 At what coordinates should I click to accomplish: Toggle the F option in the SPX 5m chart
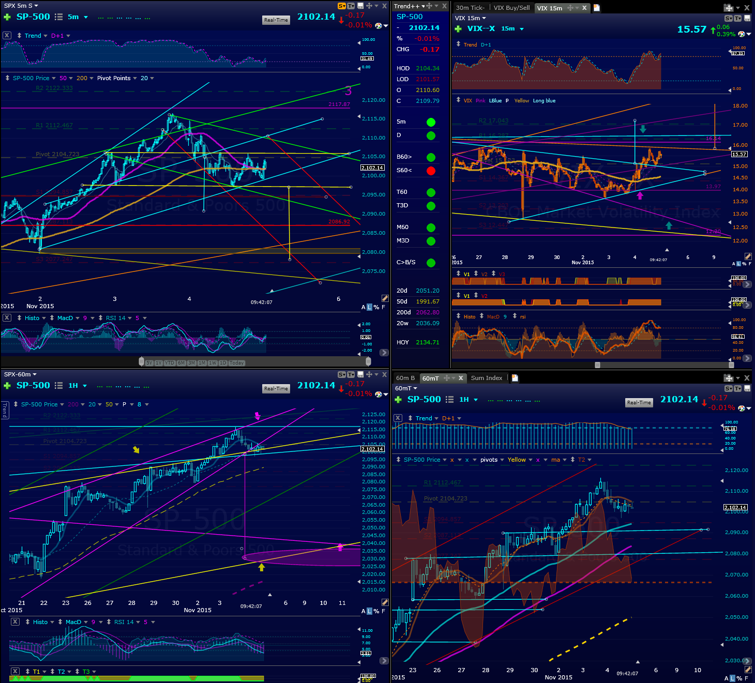383,307
